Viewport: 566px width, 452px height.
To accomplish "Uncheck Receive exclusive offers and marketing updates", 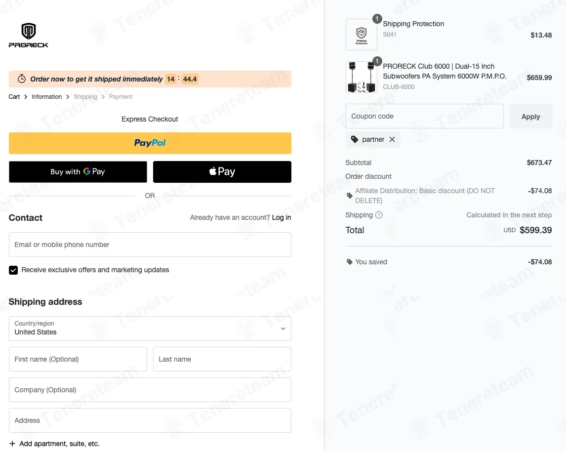I will click(x=13, y=270).
